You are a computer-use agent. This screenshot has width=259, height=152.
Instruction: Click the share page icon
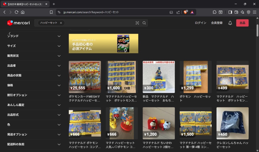[x=178, y=12]
